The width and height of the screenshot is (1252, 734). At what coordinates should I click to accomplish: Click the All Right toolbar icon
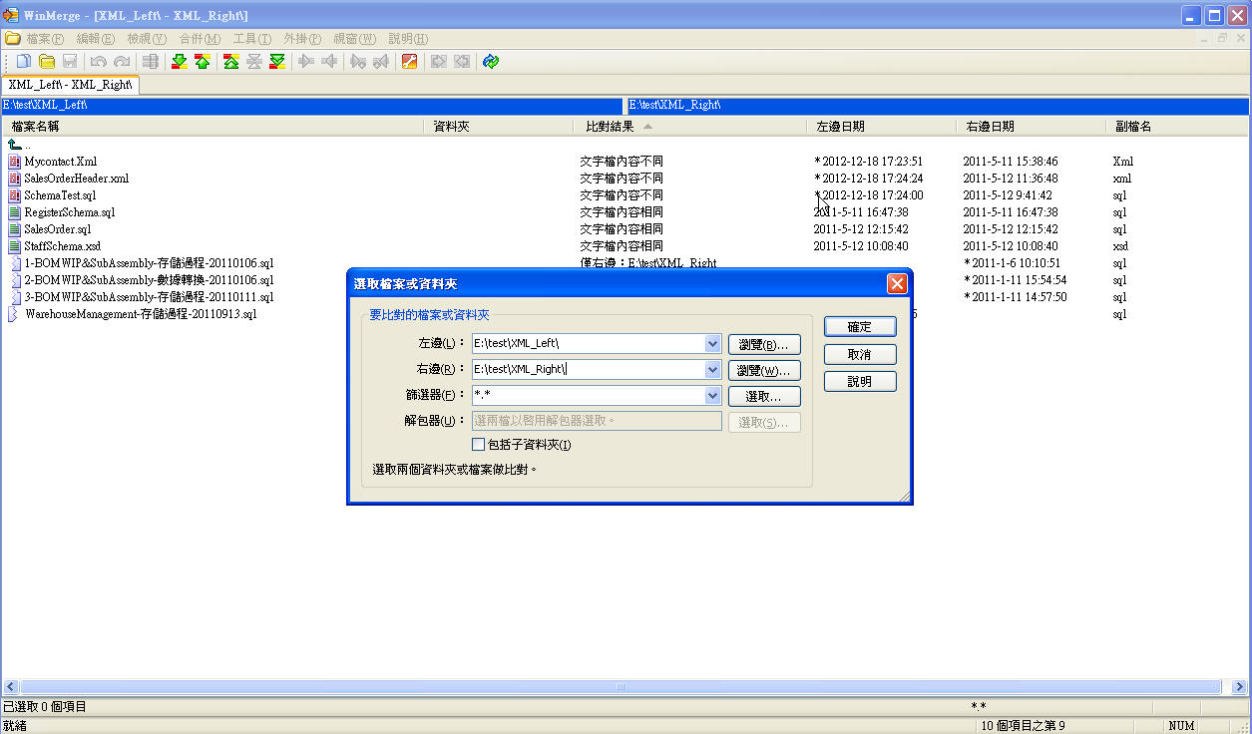coord(438,62)
